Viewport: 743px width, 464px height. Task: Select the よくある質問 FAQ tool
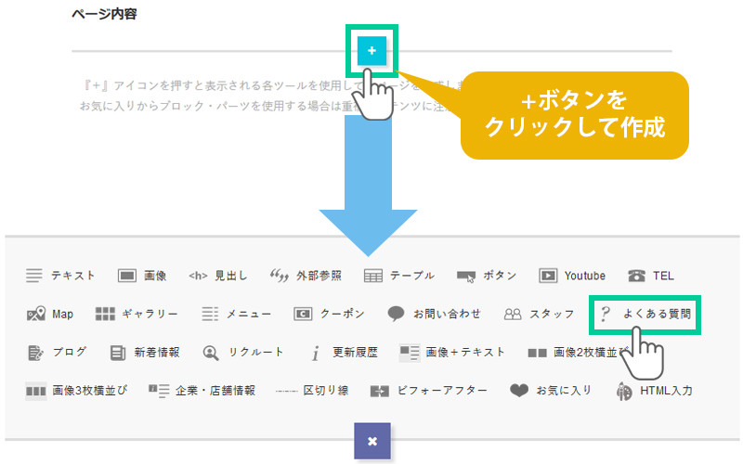pos(646,315)
